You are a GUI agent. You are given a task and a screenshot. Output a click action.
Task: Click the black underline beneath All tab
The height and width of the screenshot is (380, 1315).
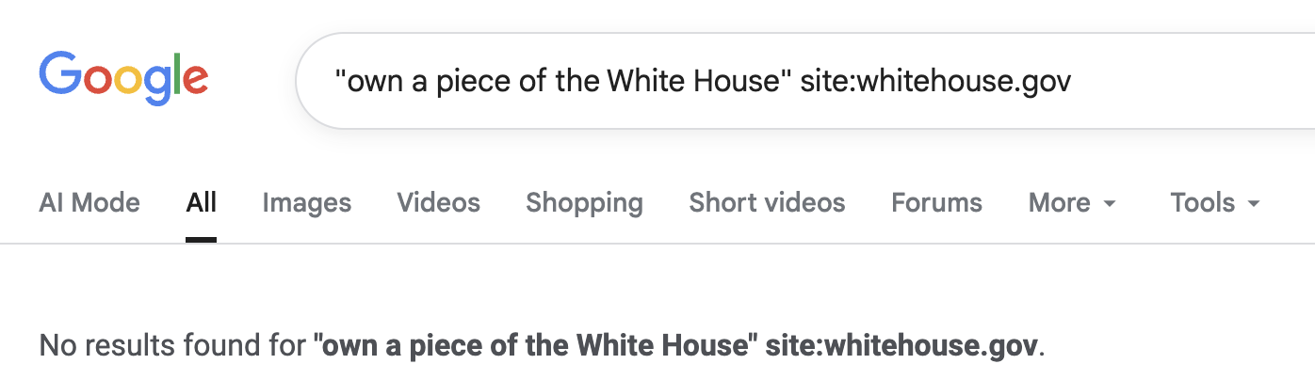pos(202,240)
